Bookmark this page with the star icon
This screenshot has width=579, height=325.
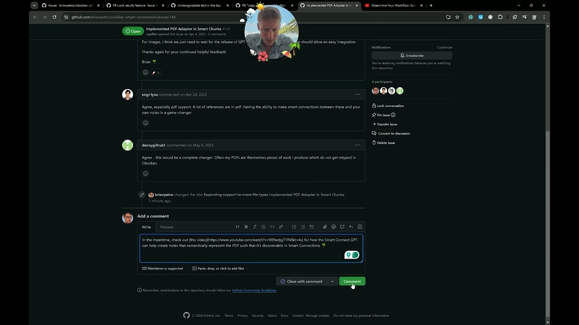pyautogui.click(x=457, y=17)
